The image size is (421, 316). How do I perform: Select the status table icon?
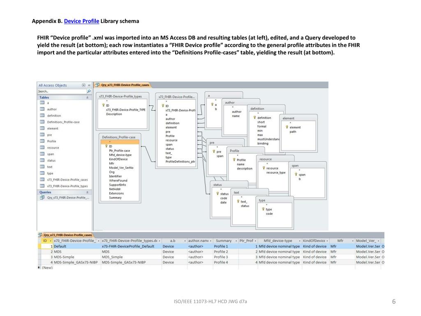click(42, 160)
